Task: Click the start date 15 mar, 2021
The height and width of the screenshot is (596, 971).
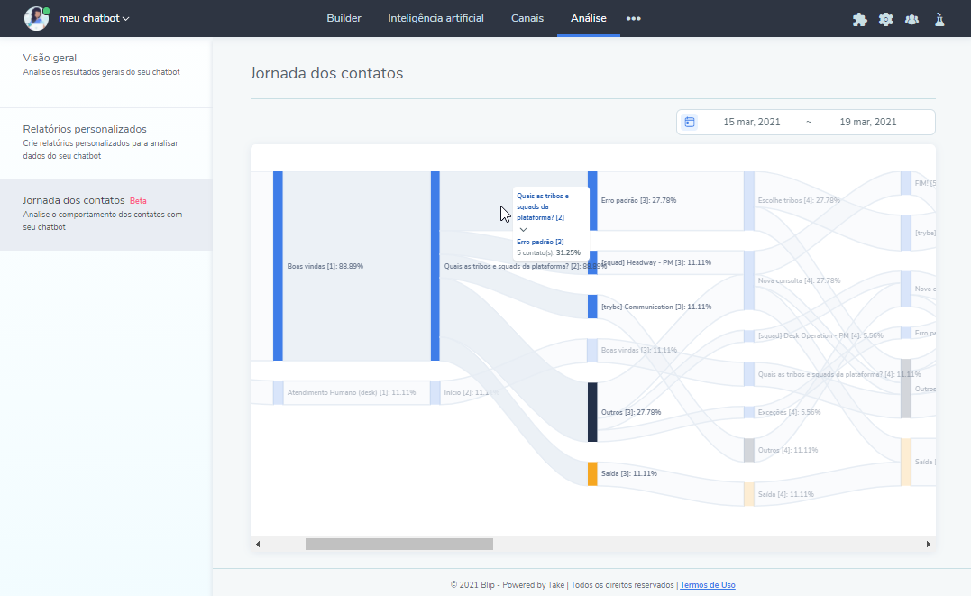Action: [x=752, y=122]
